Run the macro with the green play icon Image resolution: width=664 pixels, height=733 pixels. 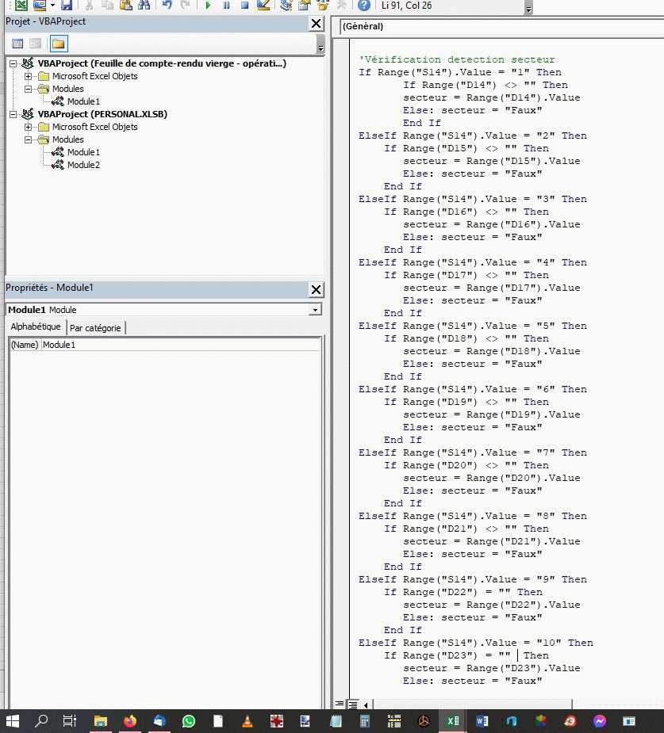coord(208,5)
